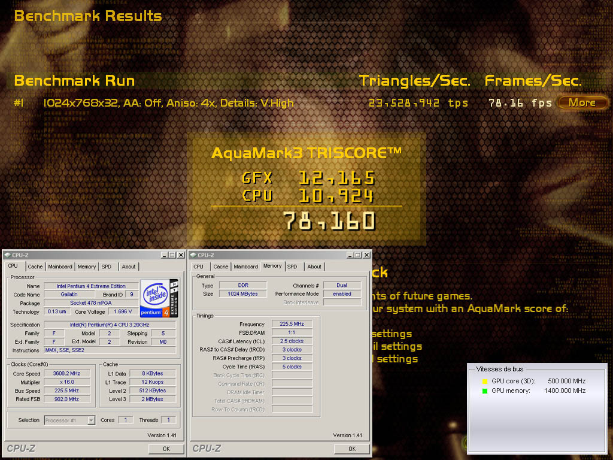Click the Instructions field MMX, SSE, SSE2
The image size is (613, 460).
(110, 350)
